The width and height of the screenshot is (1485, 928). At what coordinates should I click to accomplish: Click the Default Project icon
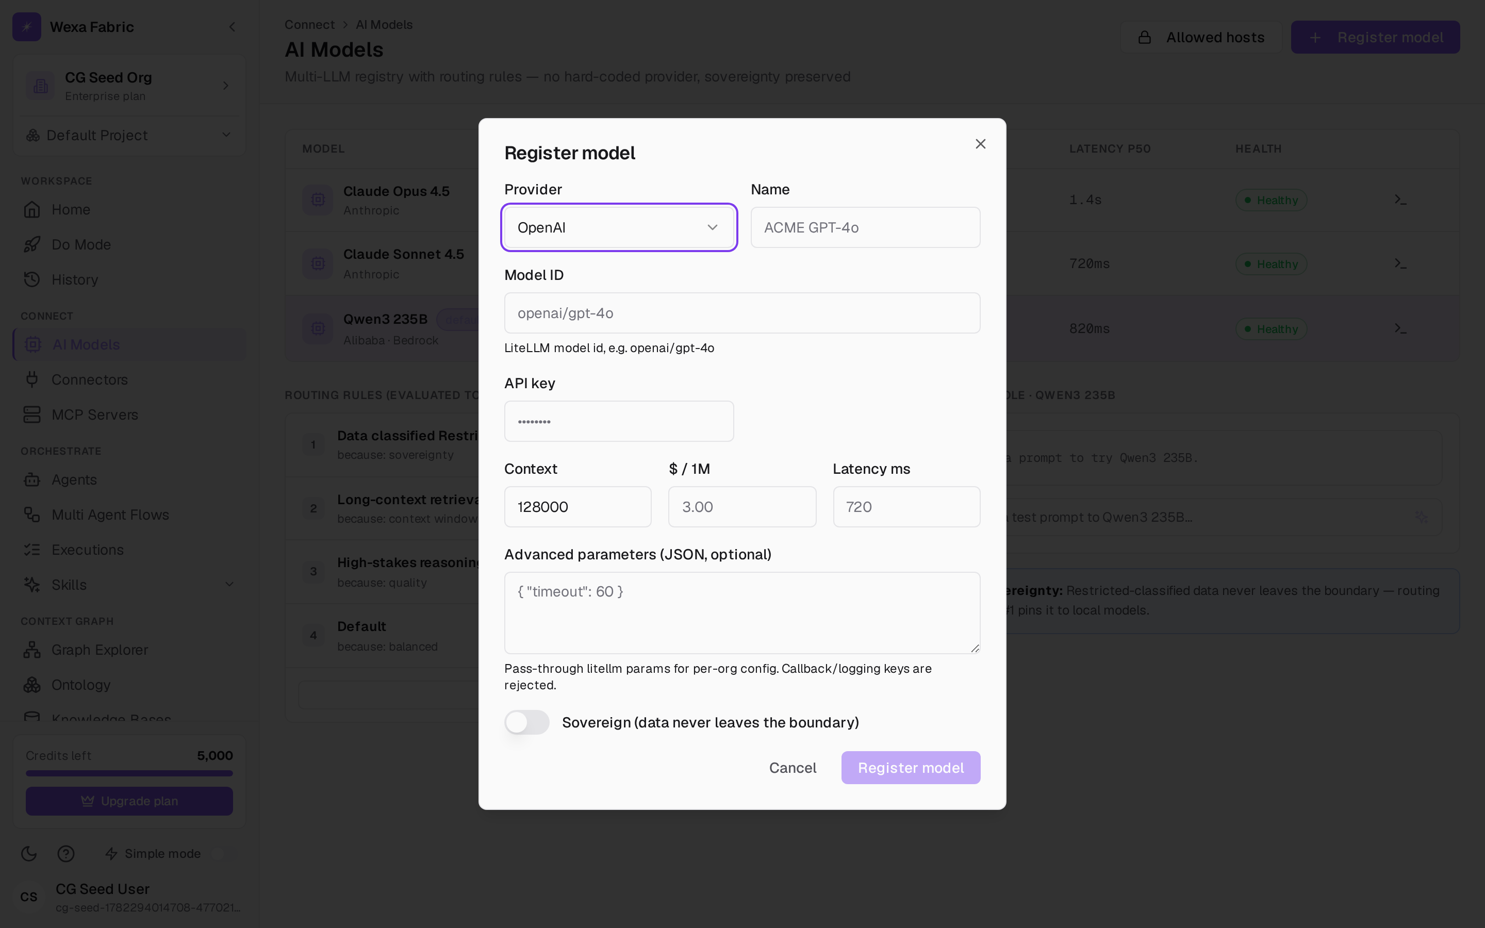point(33,135)
